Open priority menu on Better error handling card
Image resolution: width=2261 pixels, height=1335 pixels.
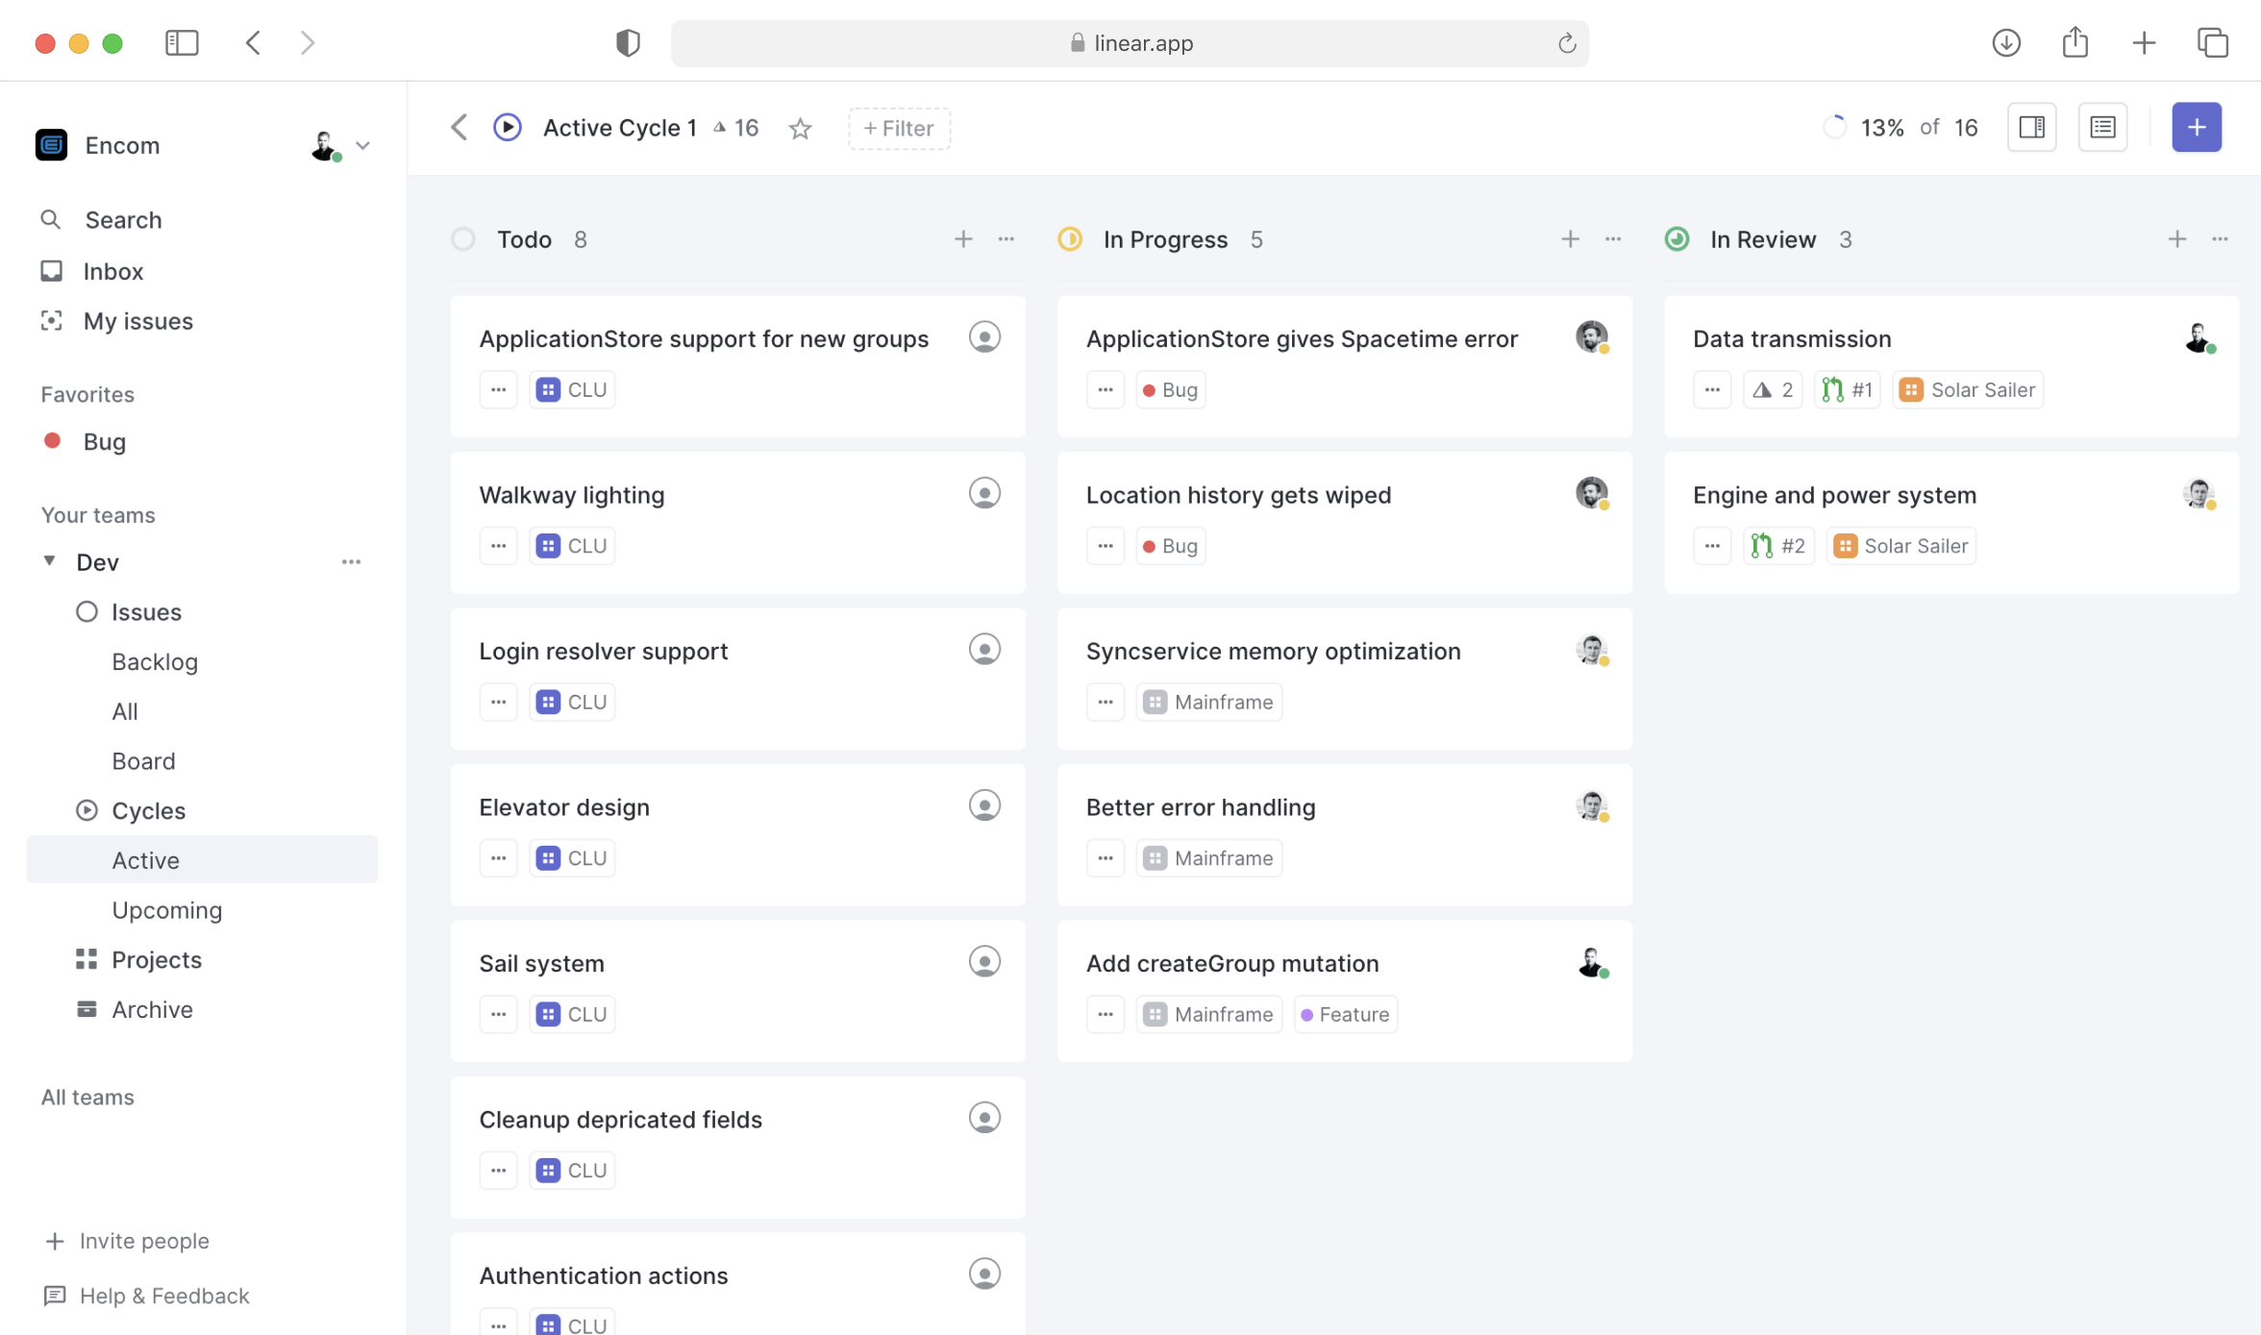tap(1105, 858)
